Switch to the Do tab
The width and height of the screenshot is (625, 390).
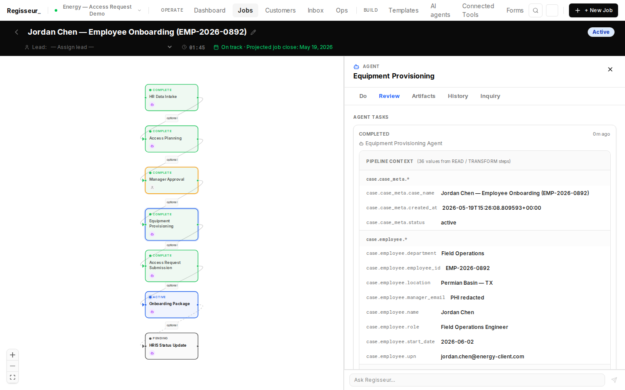(363, 96)
